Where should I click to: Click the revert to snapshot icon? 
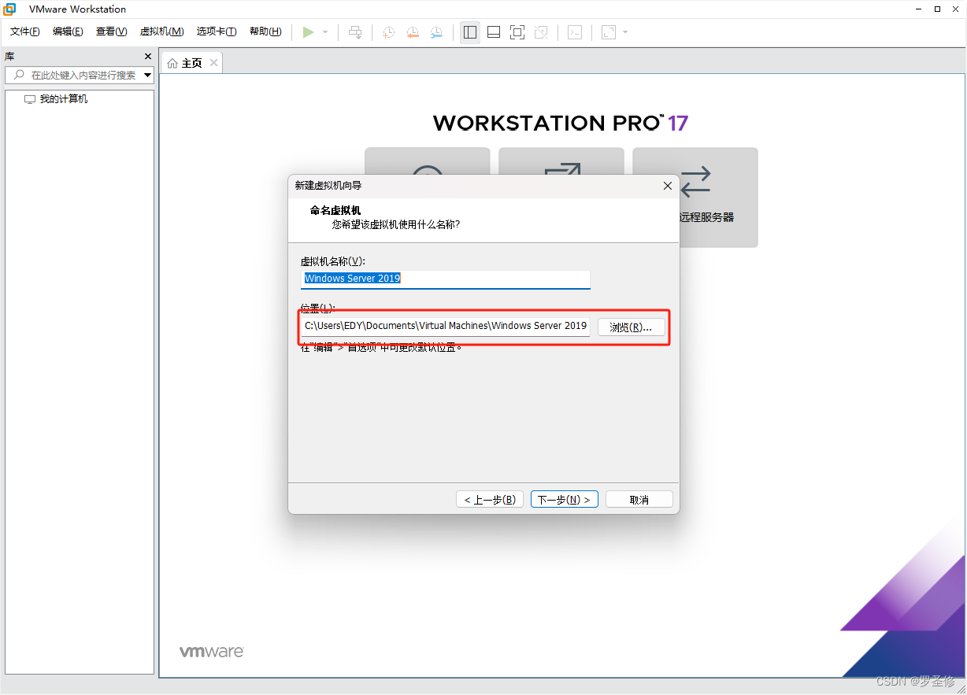pyautogui.click(x=413, y=32)
